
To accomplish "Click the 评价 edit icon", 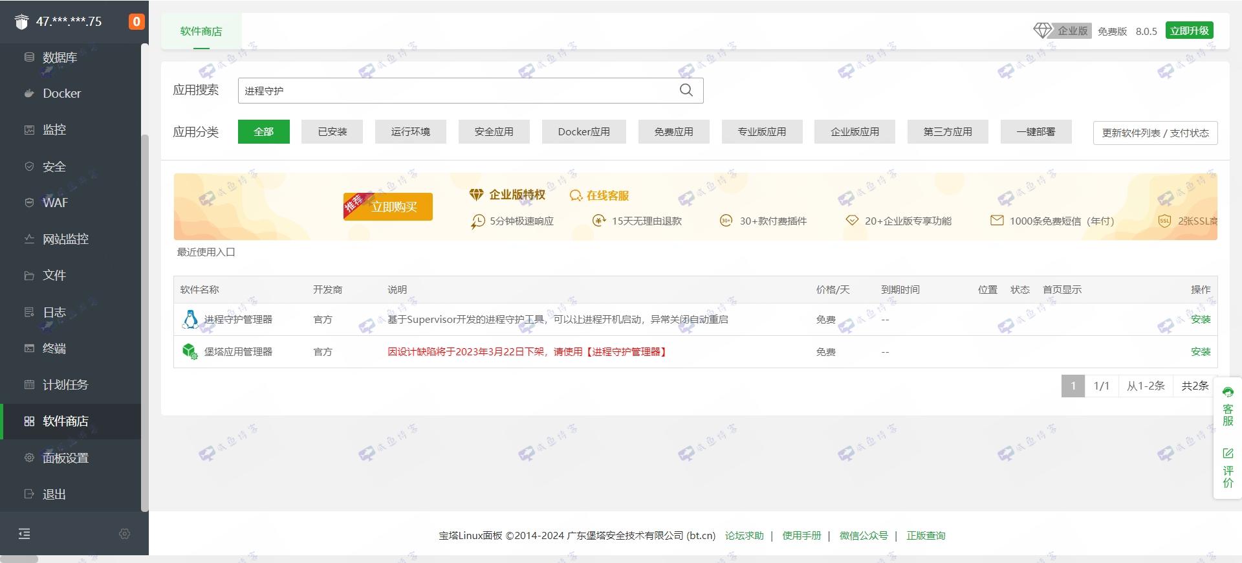I will (1228, 454).
